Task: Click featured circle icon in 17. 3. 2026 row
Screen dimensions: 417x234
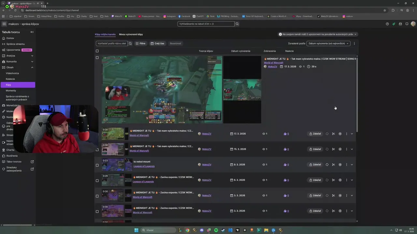Action: pyautogui.click(x=327, y=134)
